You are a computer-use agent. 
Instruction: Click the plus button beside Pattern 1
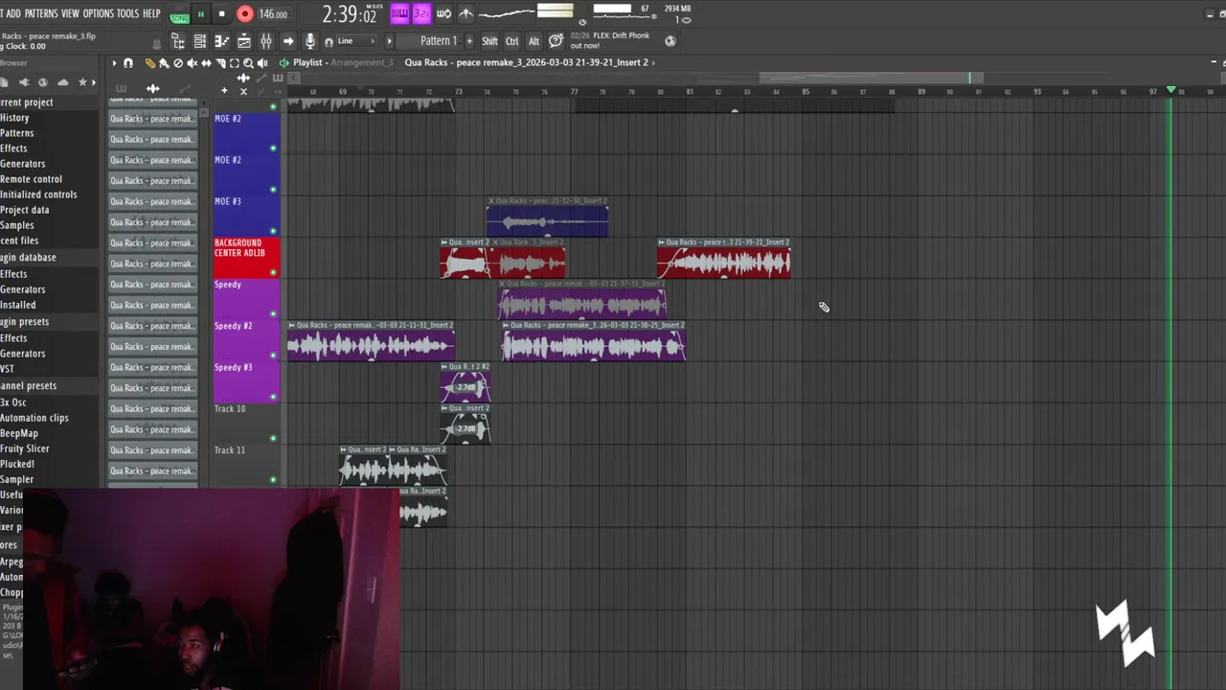tap(471, 41)
